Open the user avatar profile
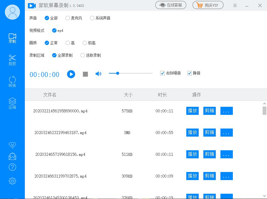Viewport: 267px width, 199px height. point(12,12)
